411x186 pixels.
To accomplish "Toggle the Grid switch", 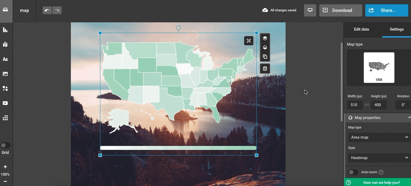I will pyautogui.click(x=6, y=145).
